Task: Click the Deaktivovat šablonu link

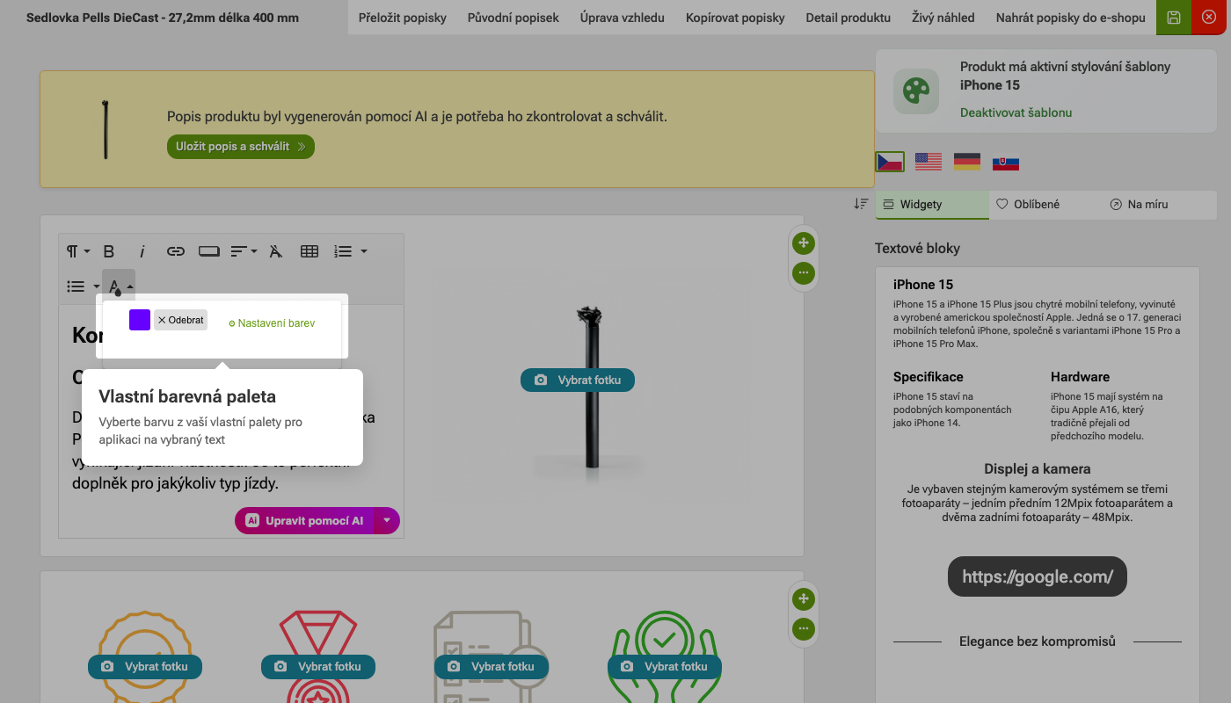Action: point(1016,112)
